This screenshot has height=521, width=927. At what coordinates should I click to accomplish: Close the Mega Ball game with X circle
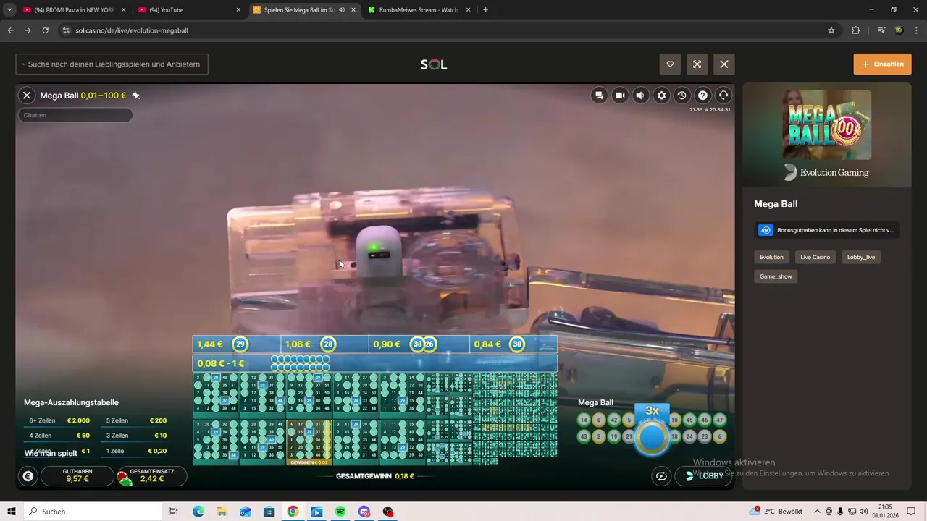tap(27, 95)
